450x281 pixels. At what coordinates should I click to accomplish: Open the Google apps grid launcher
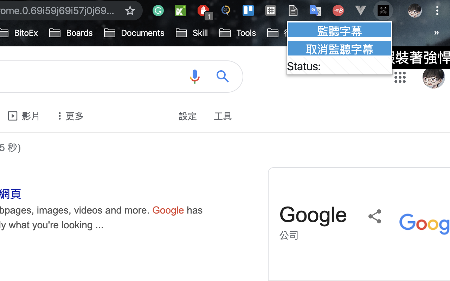(x=400, y=78)
